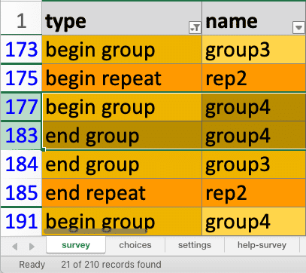Click the next sheet navigation arrow
Viewport: 306px width, 273px height.
(32, 247)
